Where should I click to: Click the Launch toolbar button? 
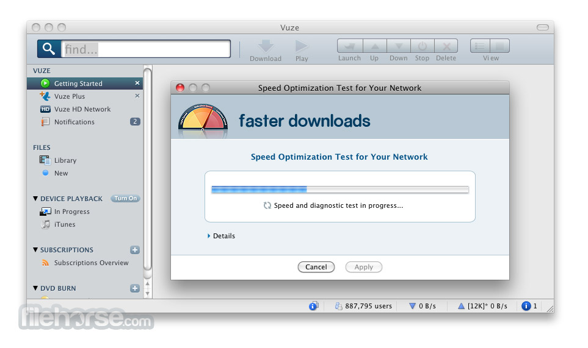point(350,46)
